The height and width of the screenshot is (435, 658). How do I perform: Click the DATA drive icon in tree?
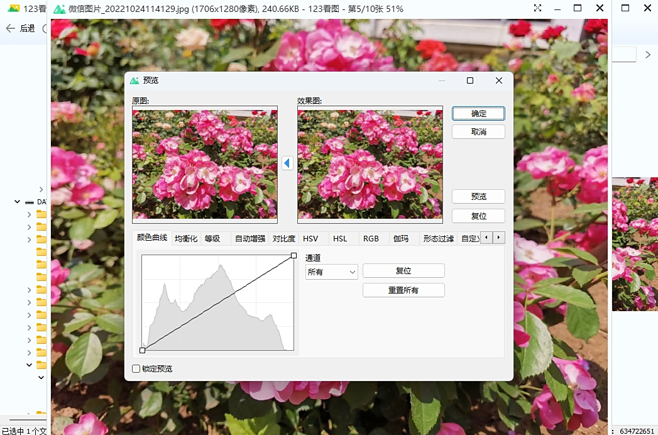30,202
